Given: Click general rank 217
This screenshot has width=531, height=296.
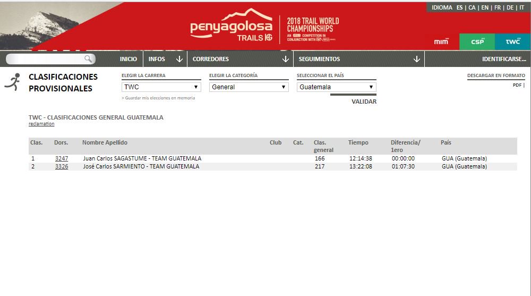Looking at the screenshot, I should tap(320, 166).
